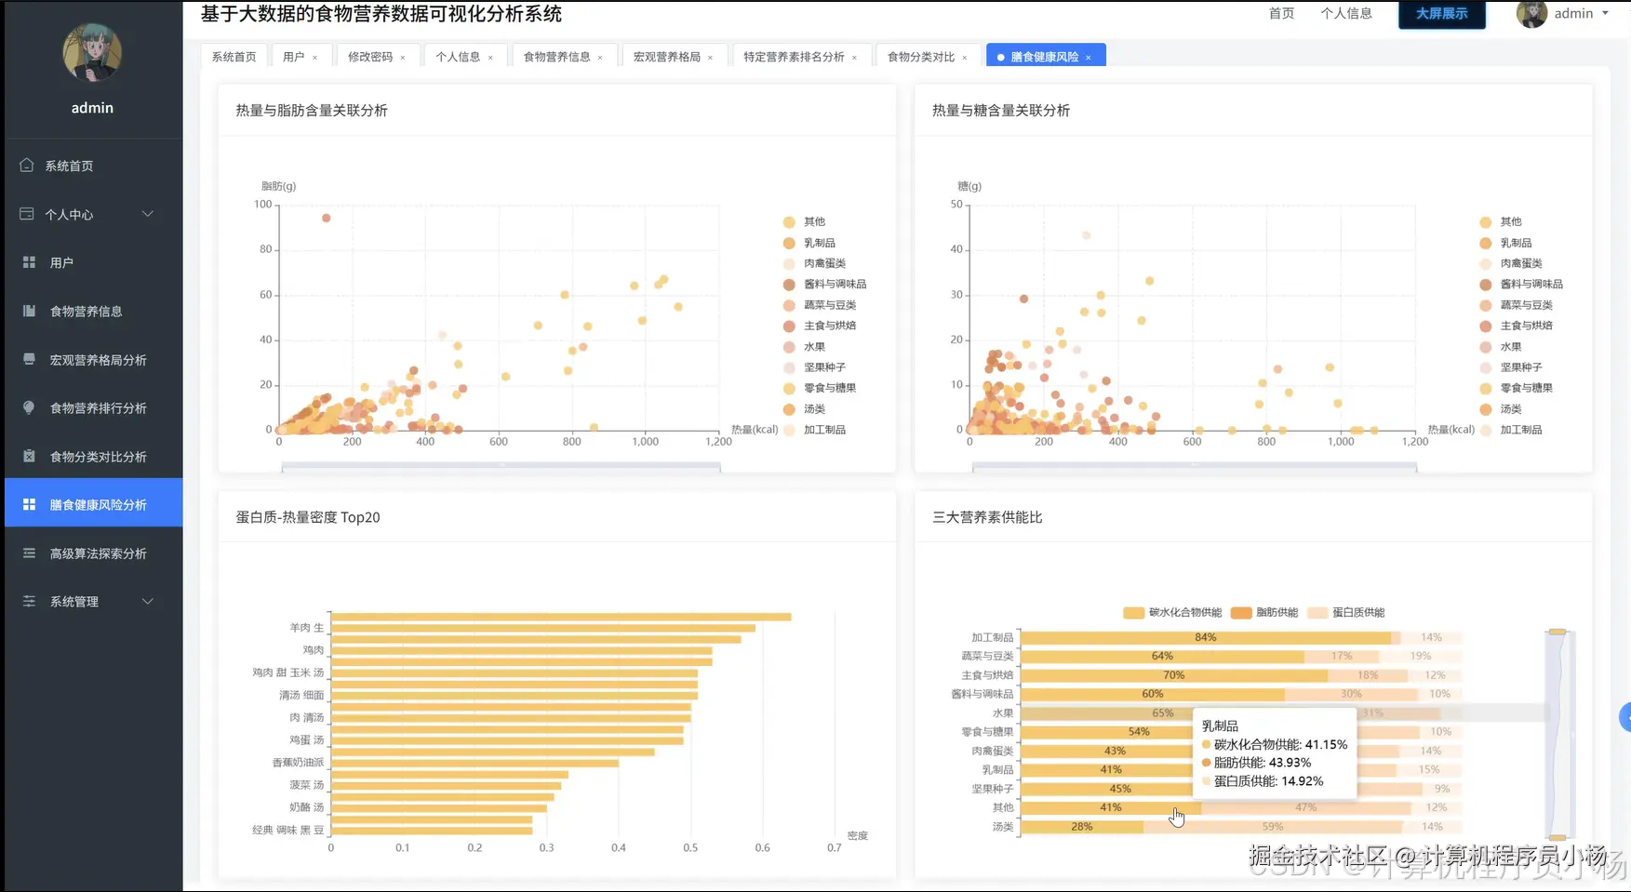Toggle 蛋白质供能 series legend

pyautogui.click(x=1345, y=612)
